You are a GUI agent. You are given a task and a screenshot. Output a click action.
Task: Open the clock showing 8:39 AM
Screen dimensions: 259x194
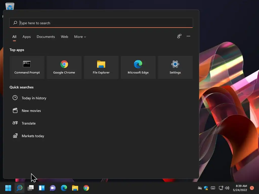pos(240,188)
